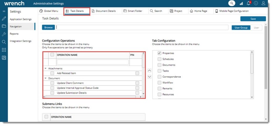Viewport: 272px width, 126px height.
Task: Click the search magnifier icon in header
Action: pos(232,4)
